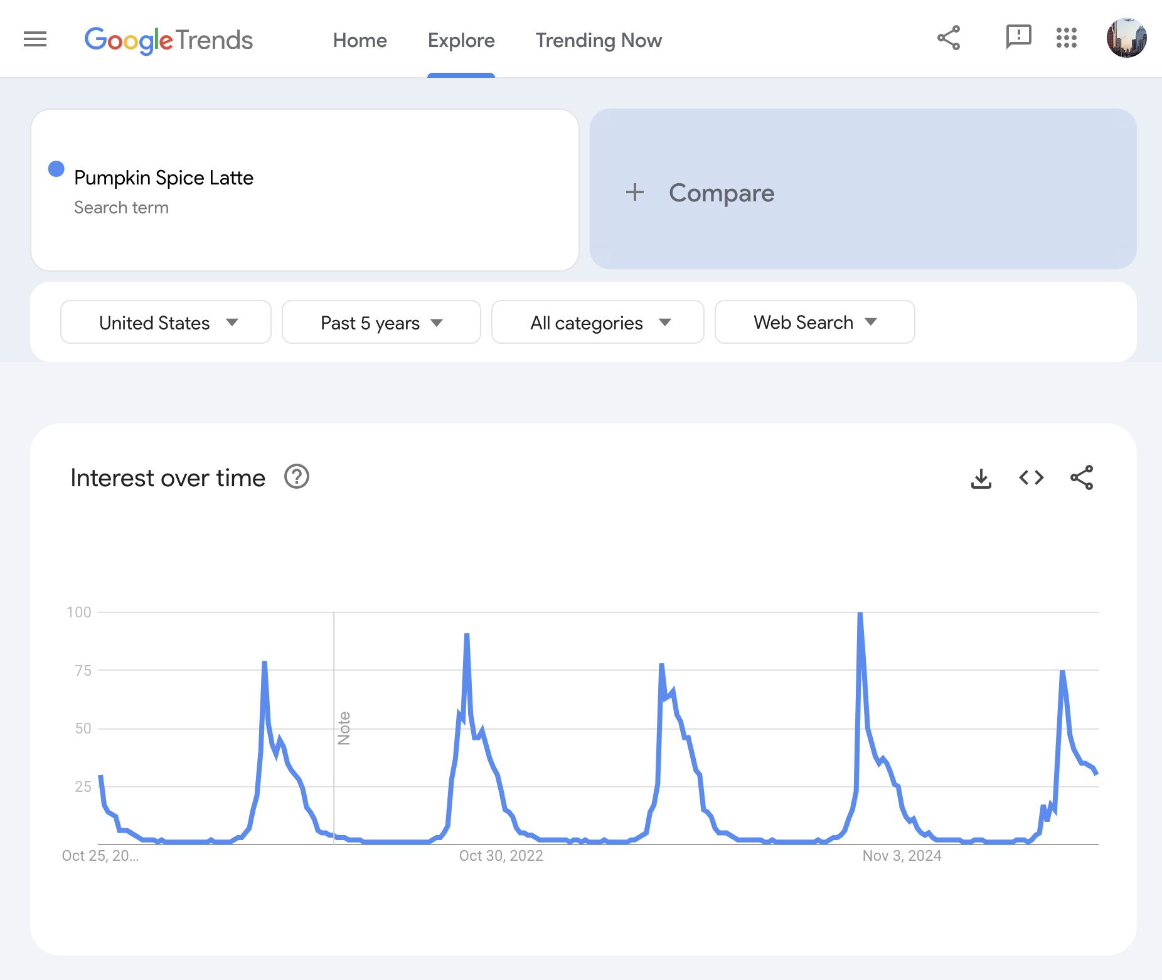This screenshot has width=1162, height=980.
Task: Open the All categories dropdown
Action: click(597, 322)
